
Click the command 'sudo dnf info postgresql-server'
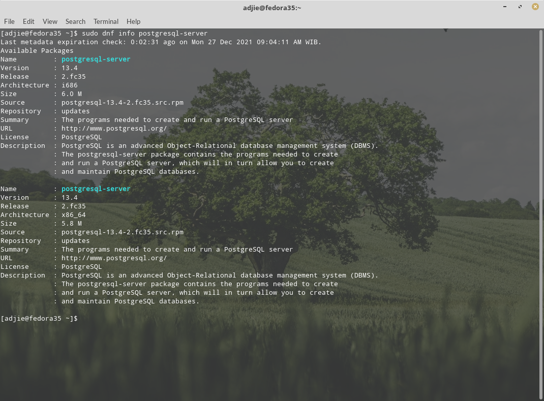pyautogui.click(x=145, y=34)
